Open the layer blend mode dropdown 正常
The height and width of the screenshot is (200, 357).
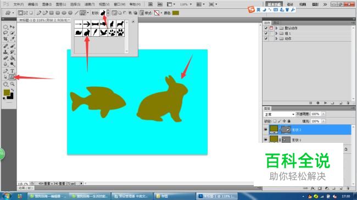279,114
